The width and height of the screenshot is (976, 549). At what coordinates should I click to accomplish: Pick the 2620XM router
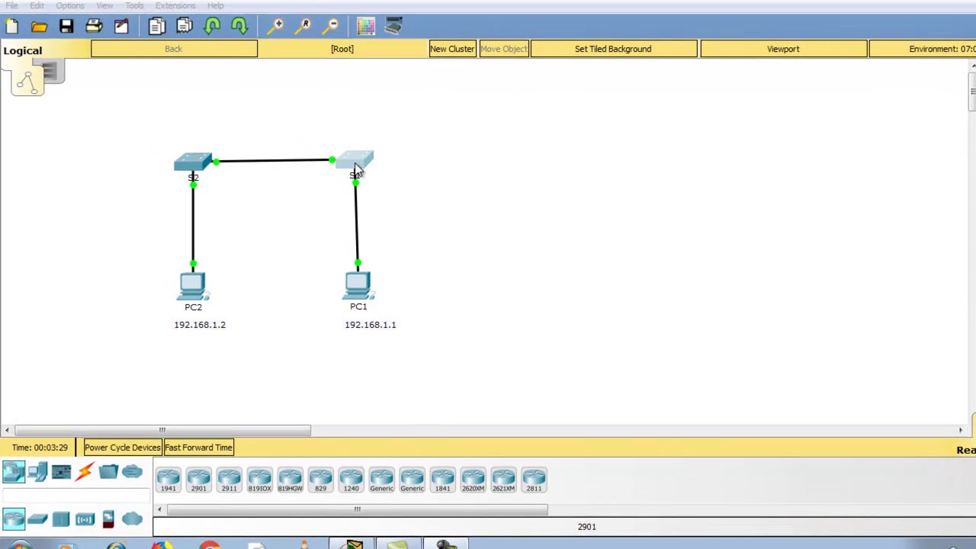tap(473, 480)
